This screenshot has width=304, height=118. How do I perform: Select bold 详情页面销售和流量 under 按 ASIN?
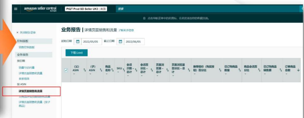[x=30, y=91]
